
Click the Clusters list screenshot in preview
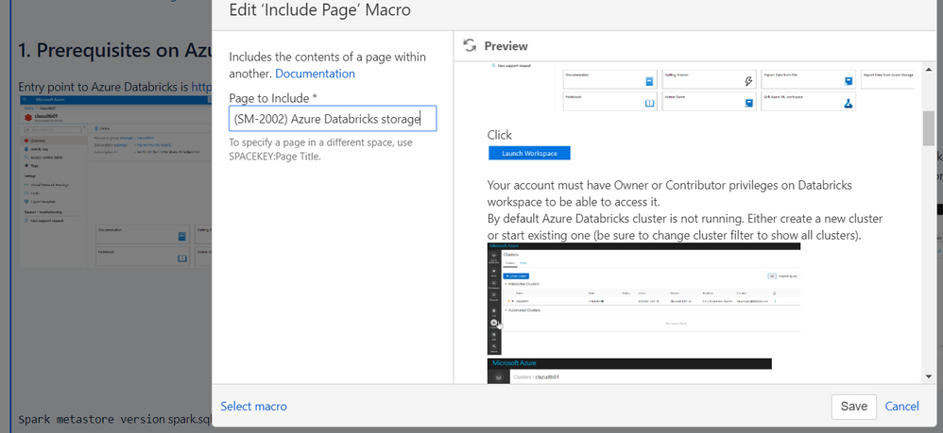[643, 298]
